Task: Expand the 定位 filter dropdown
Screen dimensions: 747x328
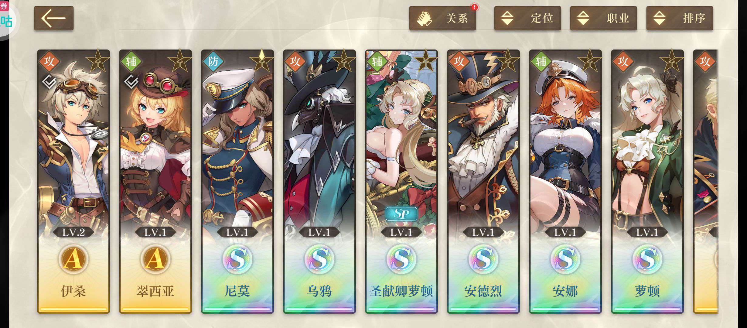Action: pos(527,18)
